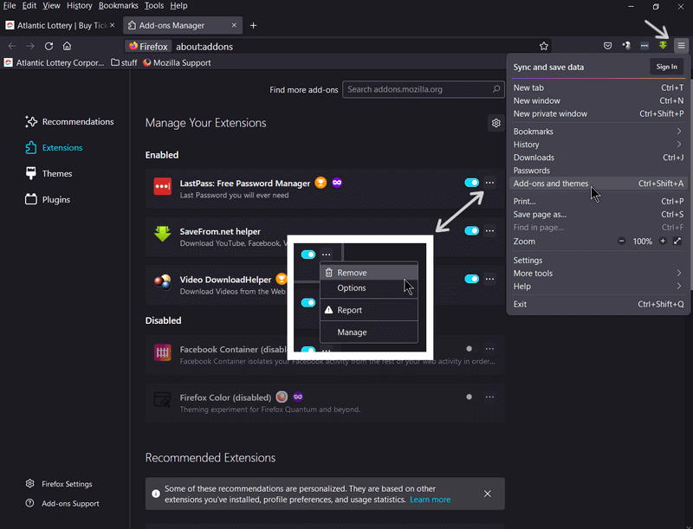
Task: Click Exit in the application menu
Action: (x=598, y=304)
